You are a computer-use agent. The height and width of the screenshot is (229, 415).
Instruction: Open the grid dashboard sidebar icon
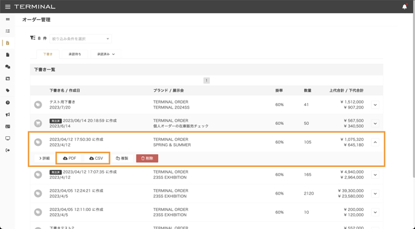coord(8,19)
